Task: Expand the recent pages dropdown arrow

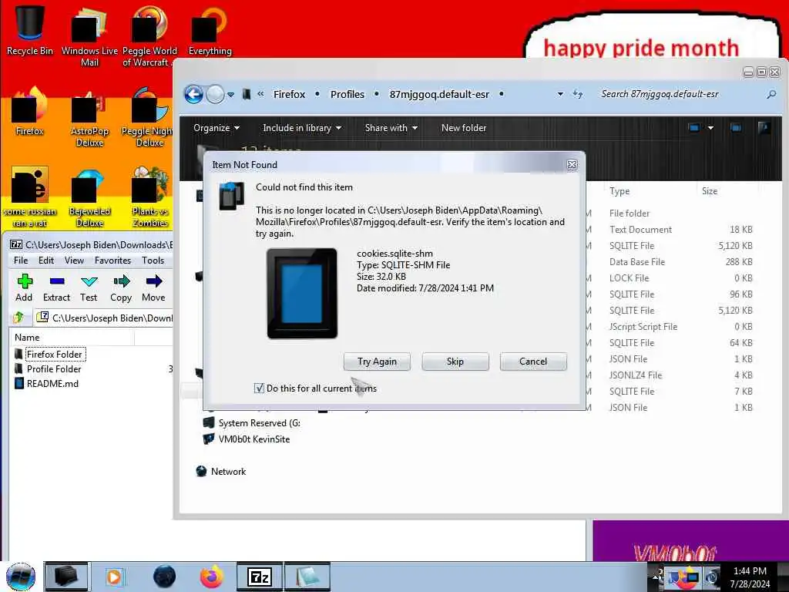Action: [x=230, y=95]
